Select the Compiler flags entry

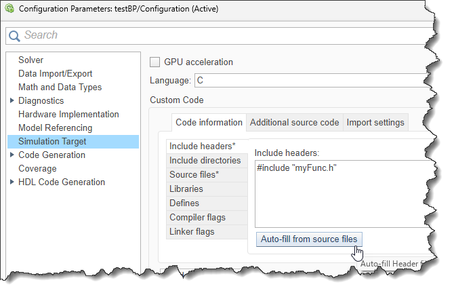click(197, 218)
